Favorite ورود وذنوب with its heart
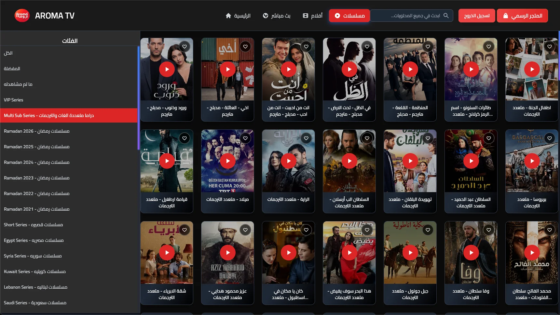The image size is (560, 315). 184,46
